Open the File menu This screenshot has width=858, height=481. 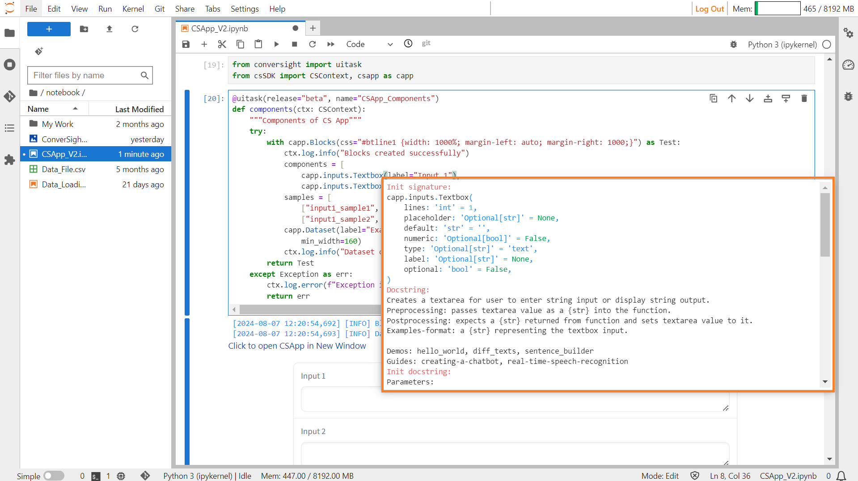pos(31,8)
